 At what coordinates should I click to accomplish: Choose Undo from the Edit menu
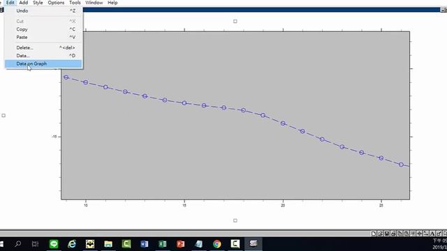pyautogui.click(x=43, y=11)
